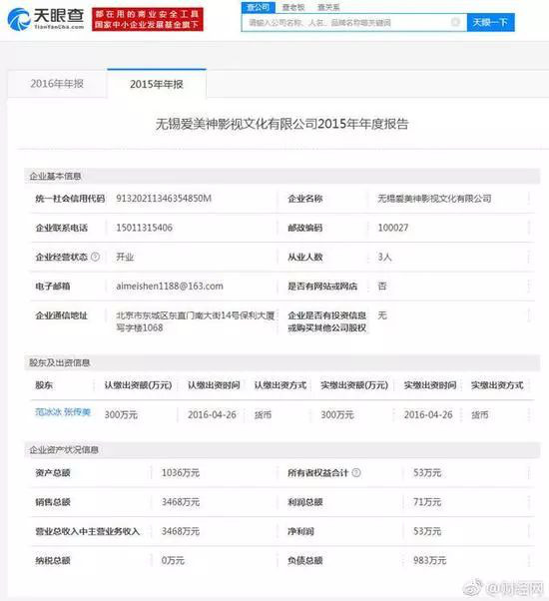Click the Tianyancha logo icon
The image size is (549, 601).
19,19
